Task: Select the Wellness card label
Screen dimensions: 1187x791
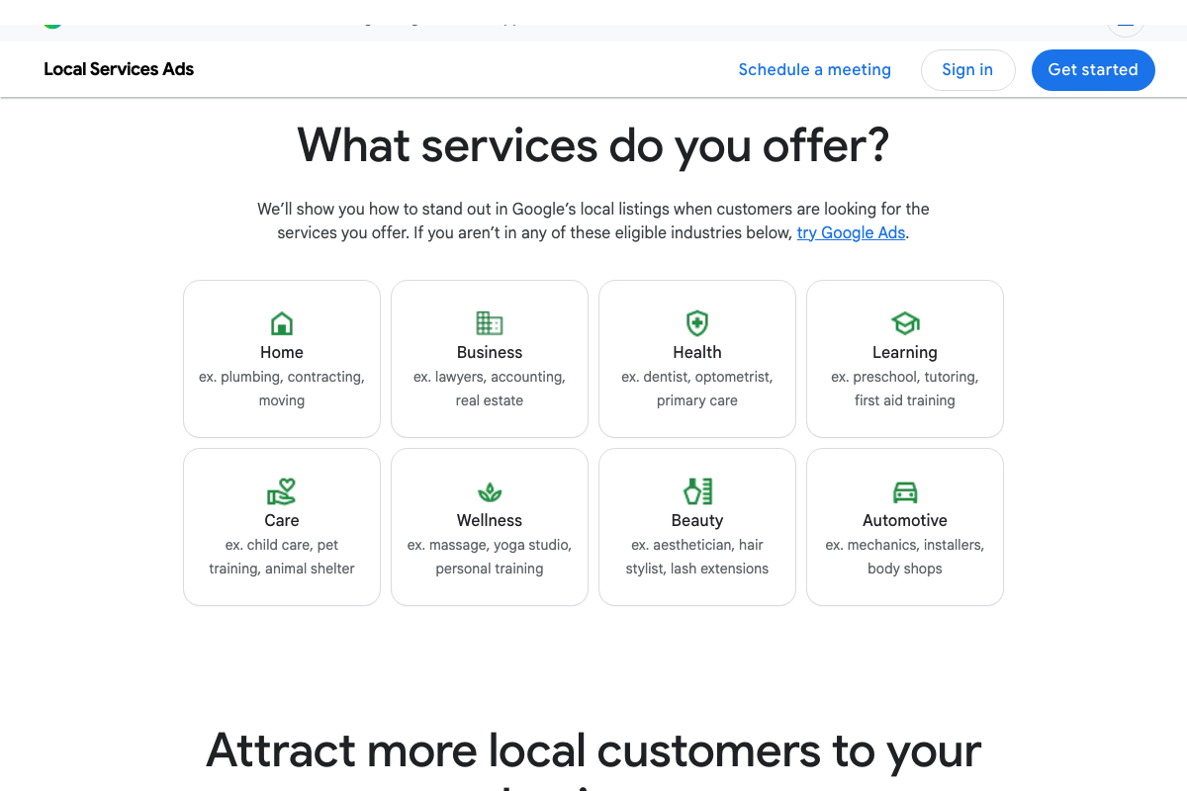Action: (x=490, y=521)
